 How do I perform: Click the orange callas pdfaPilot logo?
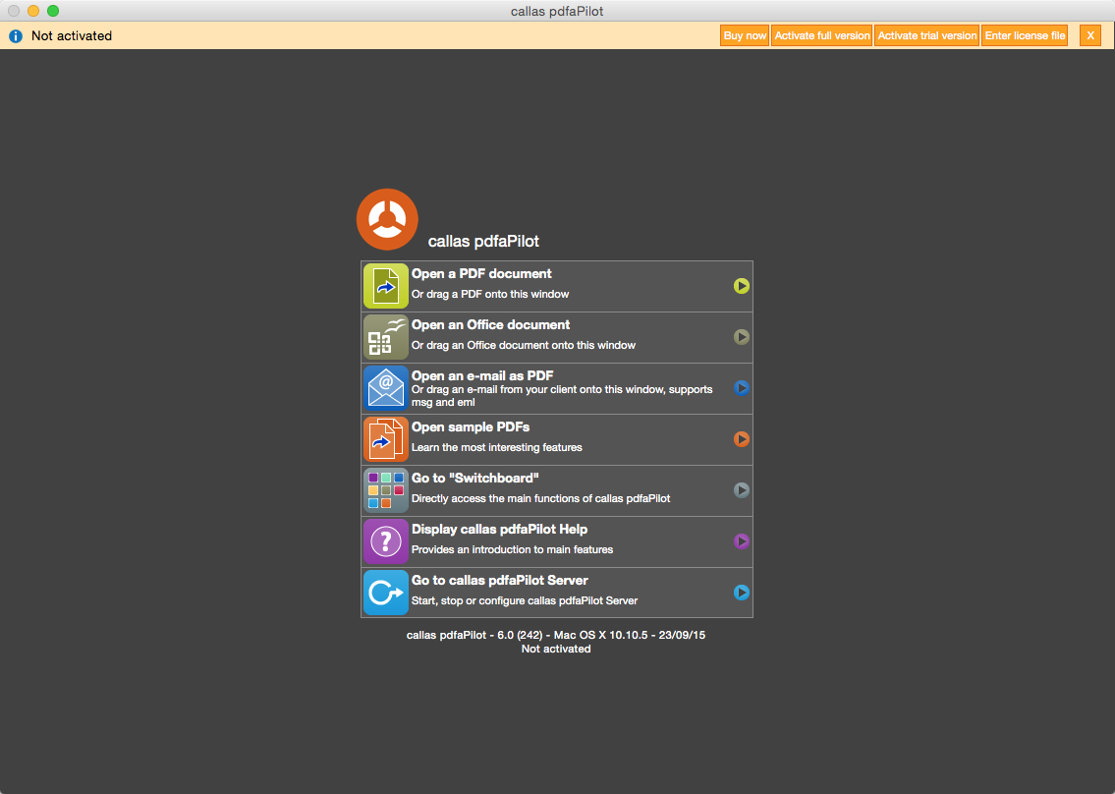(387, 219)
